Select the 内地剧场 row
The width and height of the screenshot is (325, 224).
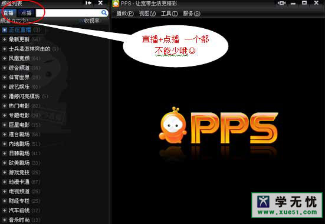point(54,144)
